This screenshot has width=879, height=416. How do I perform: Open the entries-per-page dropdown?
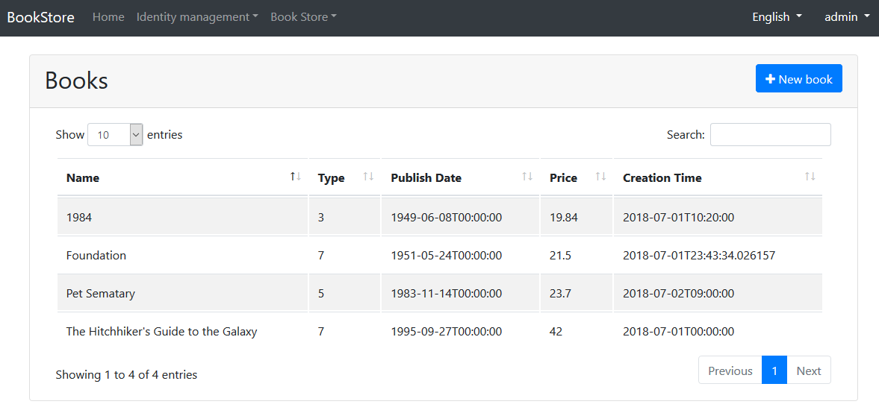point(115,135)
